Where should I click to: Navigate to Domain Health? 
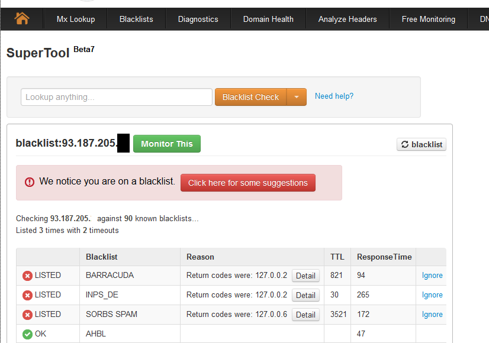point(268,18)
